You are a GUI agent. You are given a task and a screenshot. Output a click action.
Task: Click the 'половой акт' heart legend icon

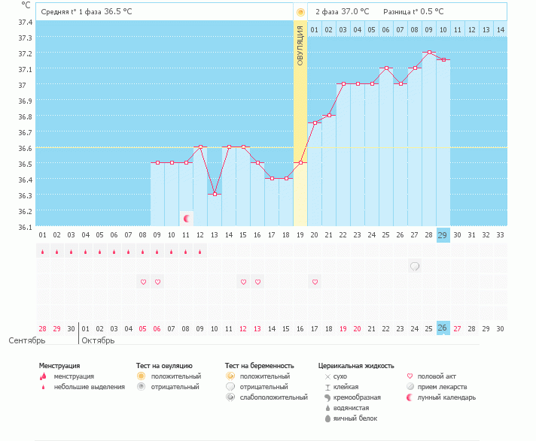pos(410,376)
